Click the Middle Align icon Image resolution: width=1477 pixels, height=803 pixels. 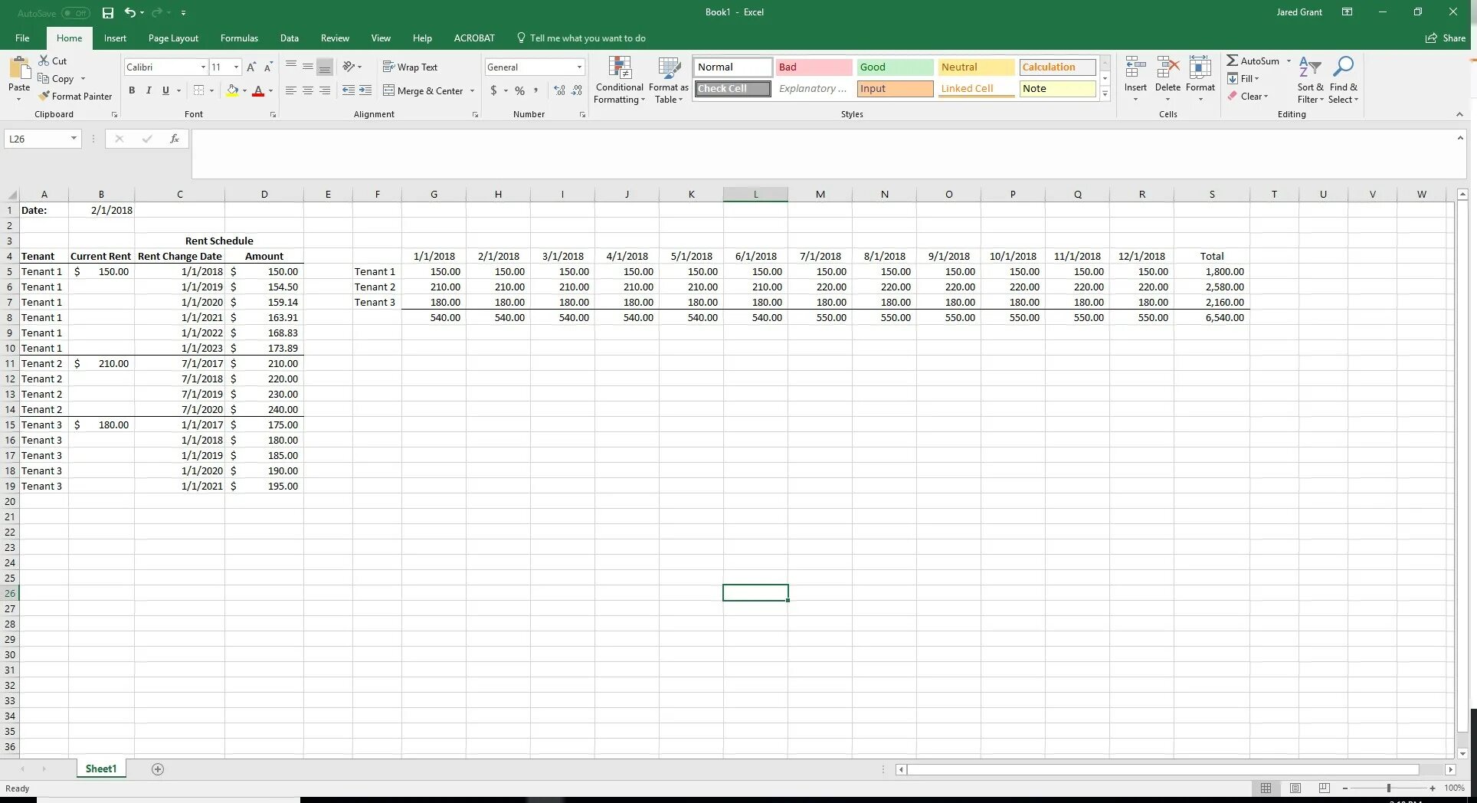pyautogui.click(x=308, y=67)
